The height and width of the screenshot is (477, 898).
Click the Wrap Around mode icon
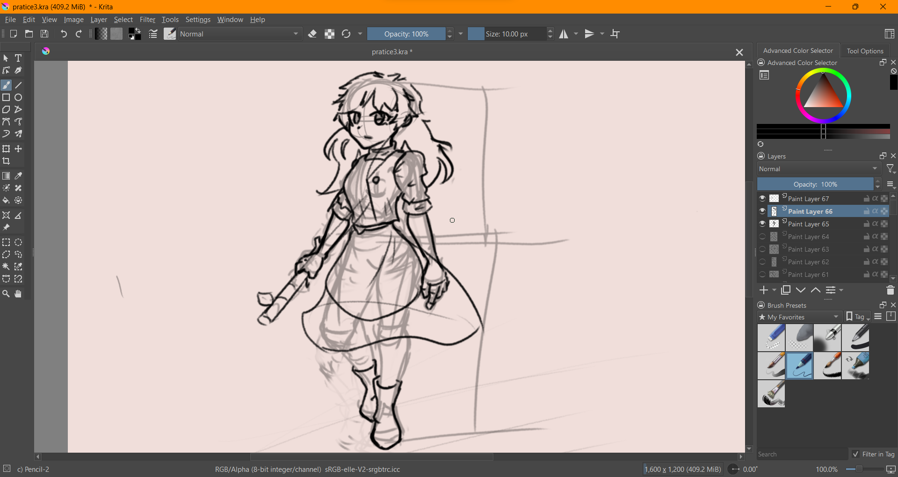[x=616, y=34]
